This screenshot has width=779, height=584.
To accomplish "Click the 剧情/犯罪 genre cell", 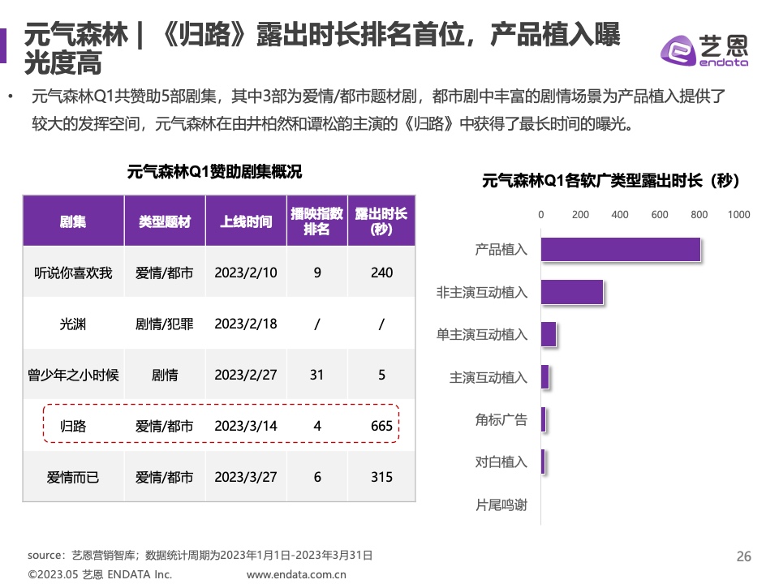I will (165, 324).
